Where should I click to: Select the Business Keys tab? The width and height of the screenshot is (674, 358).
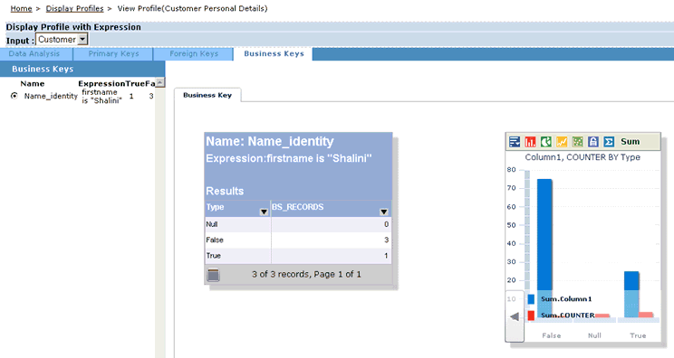[x=274, y=54]
